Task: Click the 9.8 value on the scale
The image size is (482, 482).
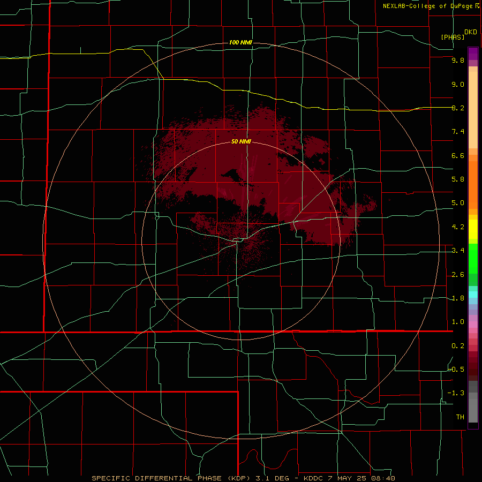Action: point(458,61)
